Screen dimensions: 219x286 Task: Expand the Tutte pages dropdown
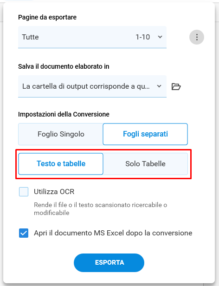click(x=92, y=37)
